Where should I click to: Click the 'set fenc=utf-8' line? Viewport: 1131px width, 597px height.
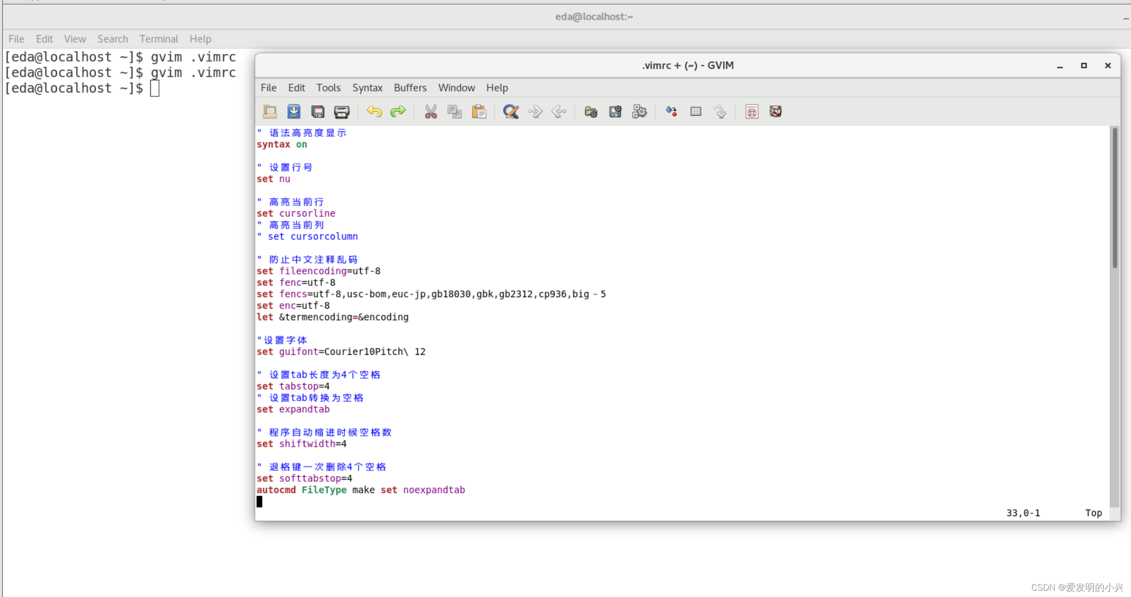pyautogui.click(x=296, y=283)
